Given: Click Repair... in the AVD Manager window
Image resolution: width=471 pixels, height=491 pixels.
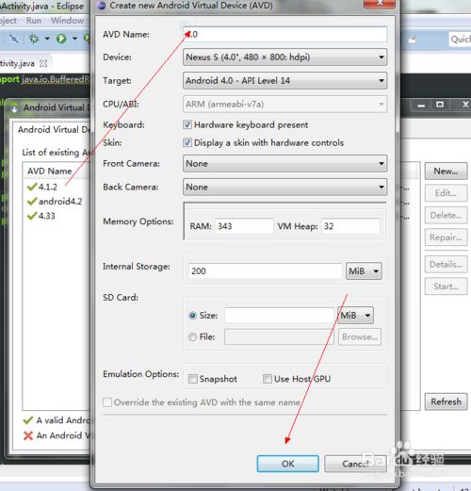Looking at the screenshot, I should (x=446, y=237).
